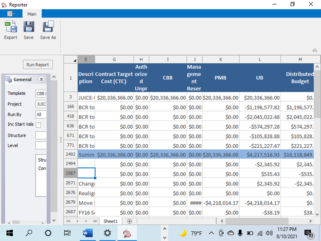Switch to Word in the taskbar
The image size is (321, 241).
click(87, 233)
